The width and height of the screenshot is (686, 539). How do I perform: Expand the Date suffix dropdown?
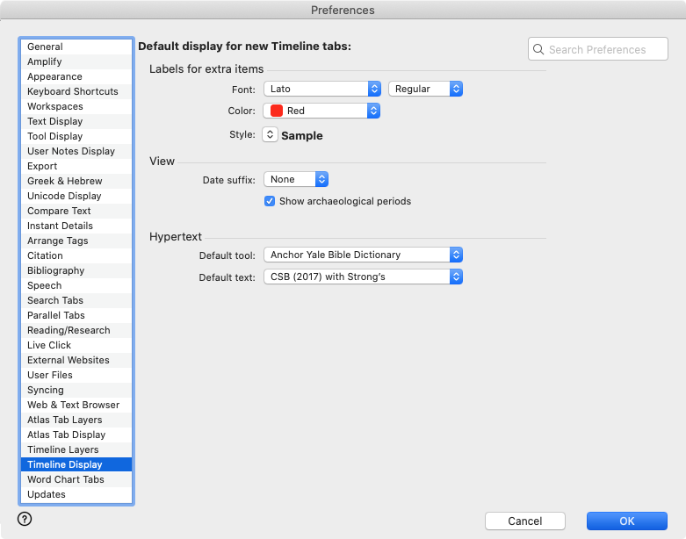point(296,180)
